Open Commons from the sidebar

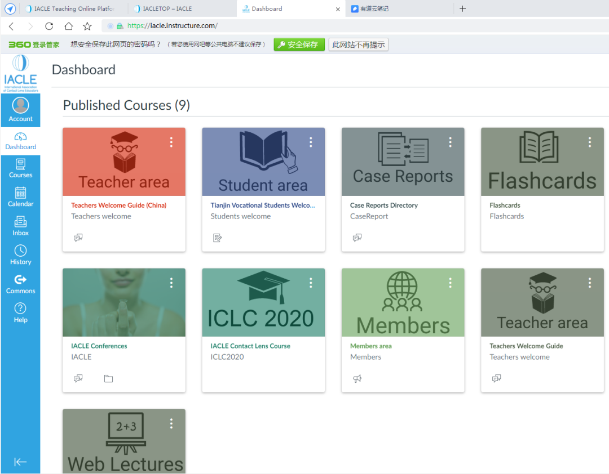click(20, 284)
